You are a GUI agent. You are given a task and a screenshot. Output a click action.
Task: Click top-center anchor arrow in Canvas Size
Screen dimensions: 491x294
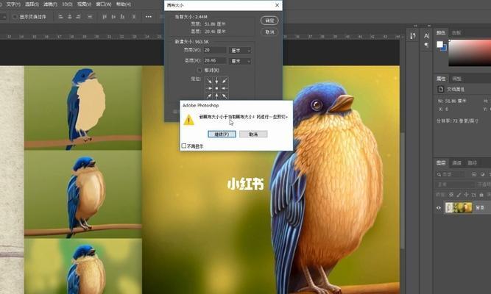pyautogui.click(x=216, y=81)
